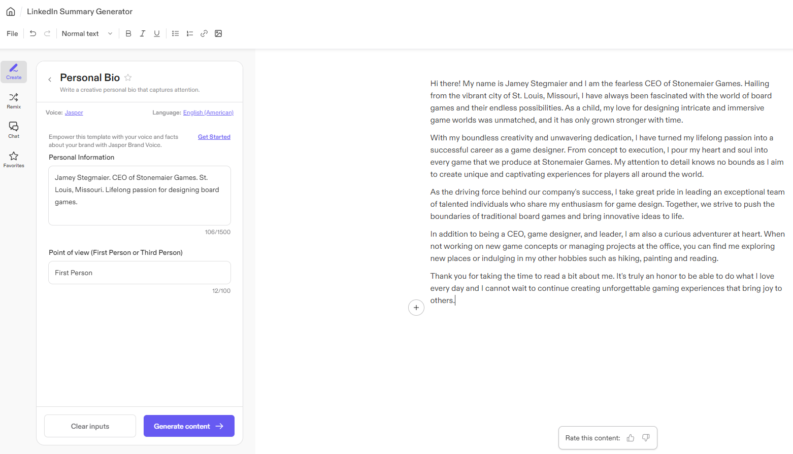Open the Normal text style dropdown
This screenshot has height=454, width=793.
point(87,33)
